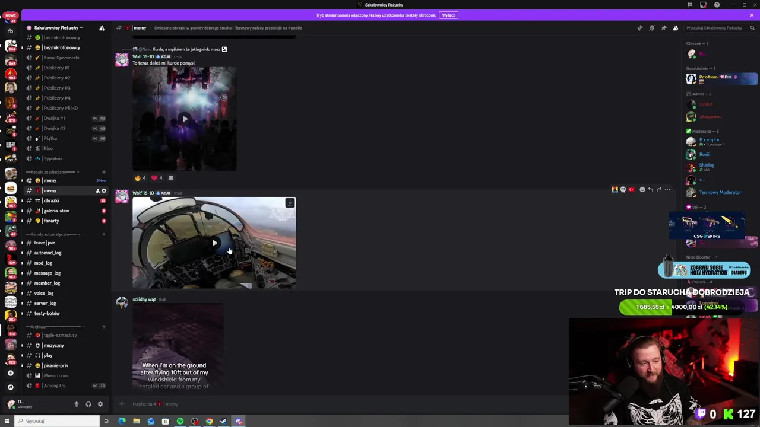Click the Wyszukaj Szkalownicy Rzeżuchy search field
Viewport: 760px width, 427px height.
[720, 28]
